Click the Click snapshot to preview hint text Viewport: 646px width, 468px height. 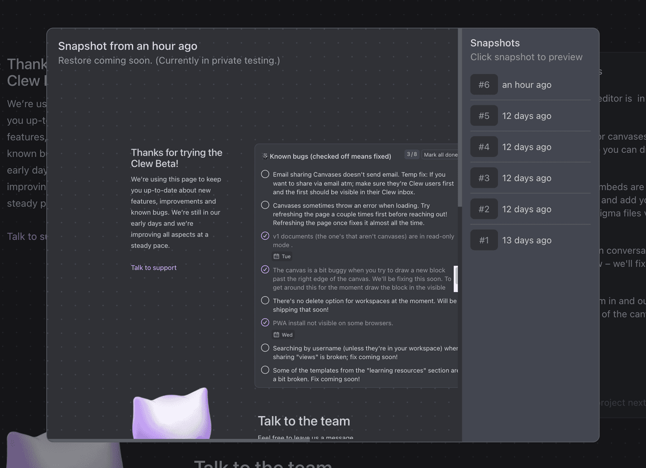526,57
